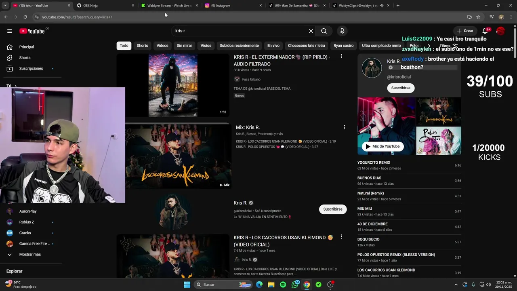
Task: Select the Vistos filter chip
Action: [206, 46]
